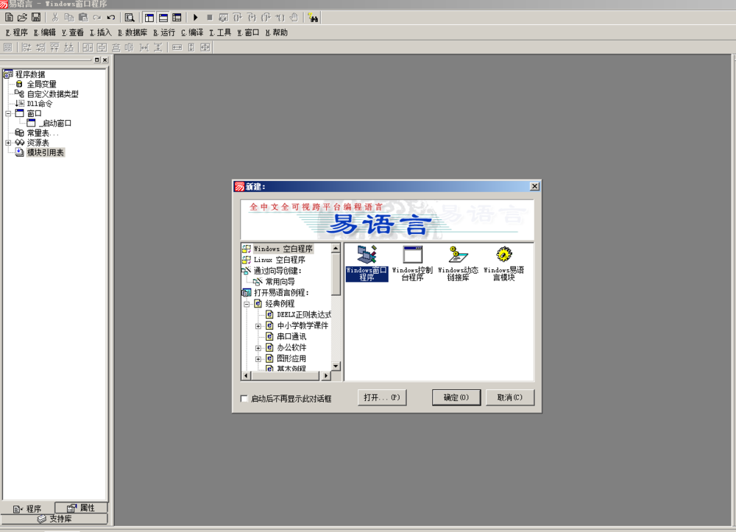736x532 pixels.
Task: Pick the Windows易语言模块 gear icon
Action: (x=504, y=255)
